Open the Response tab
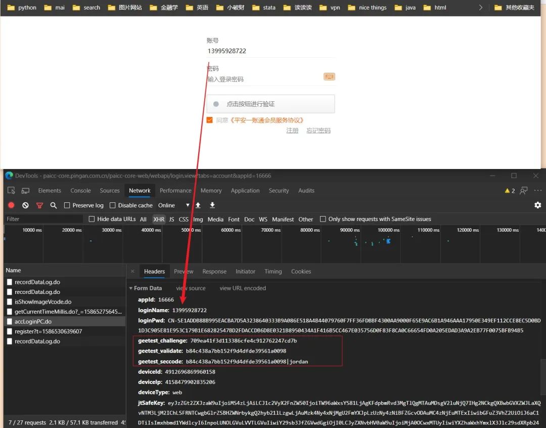This screenshot has height=428, width=546. coord(214,271)
